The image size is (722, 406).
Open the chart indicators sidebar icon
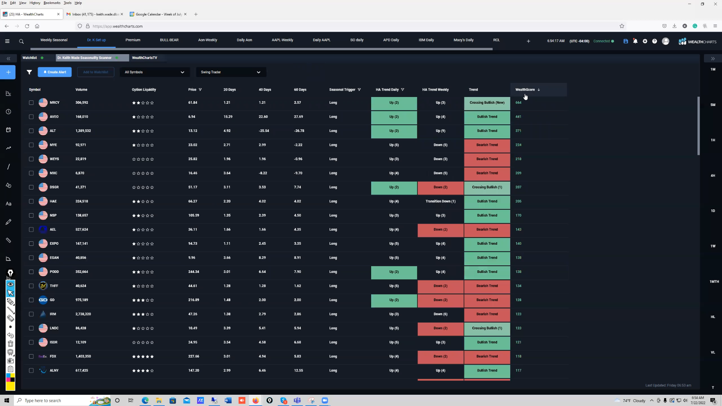tap(8, 94)
